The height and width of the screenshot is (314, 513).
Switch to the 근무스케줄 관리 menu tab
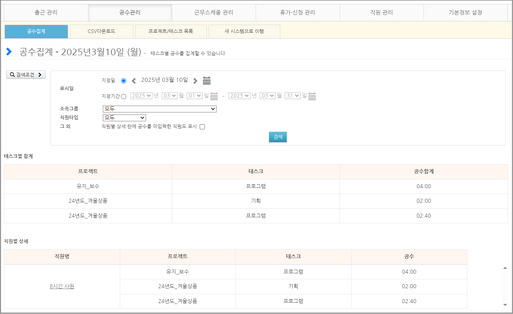[x=214, y=12]
